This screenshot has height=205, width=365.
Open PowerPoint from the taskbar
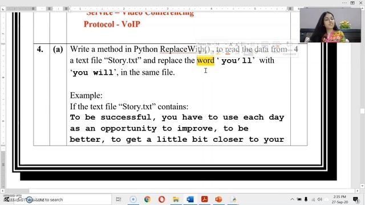(x=218, y=199)
